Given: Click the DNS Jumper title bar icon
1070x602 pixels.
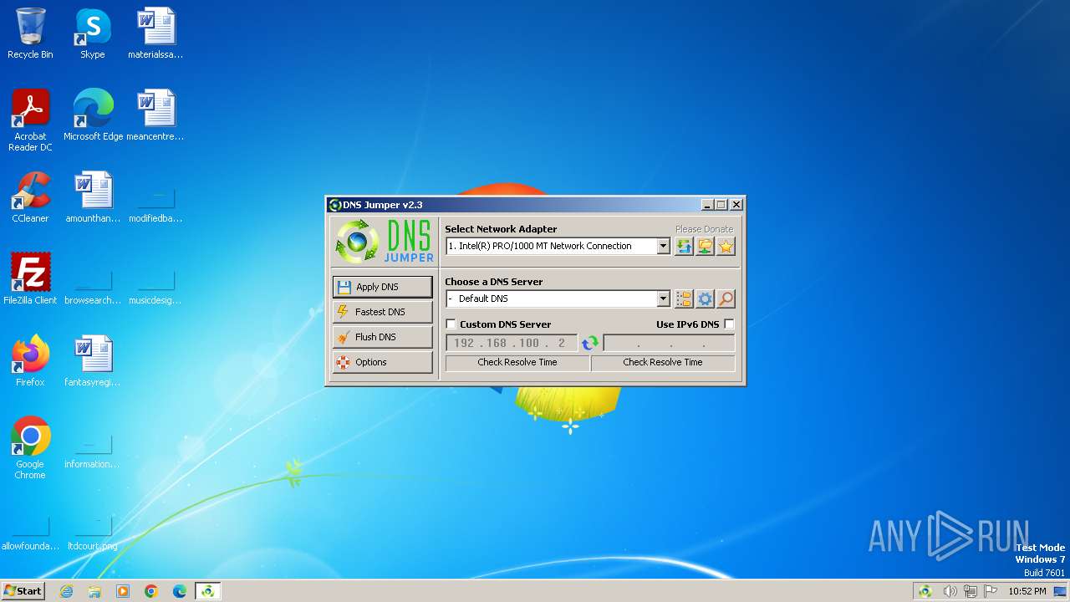Looking at the screenshot, I should tap(335, 205).
